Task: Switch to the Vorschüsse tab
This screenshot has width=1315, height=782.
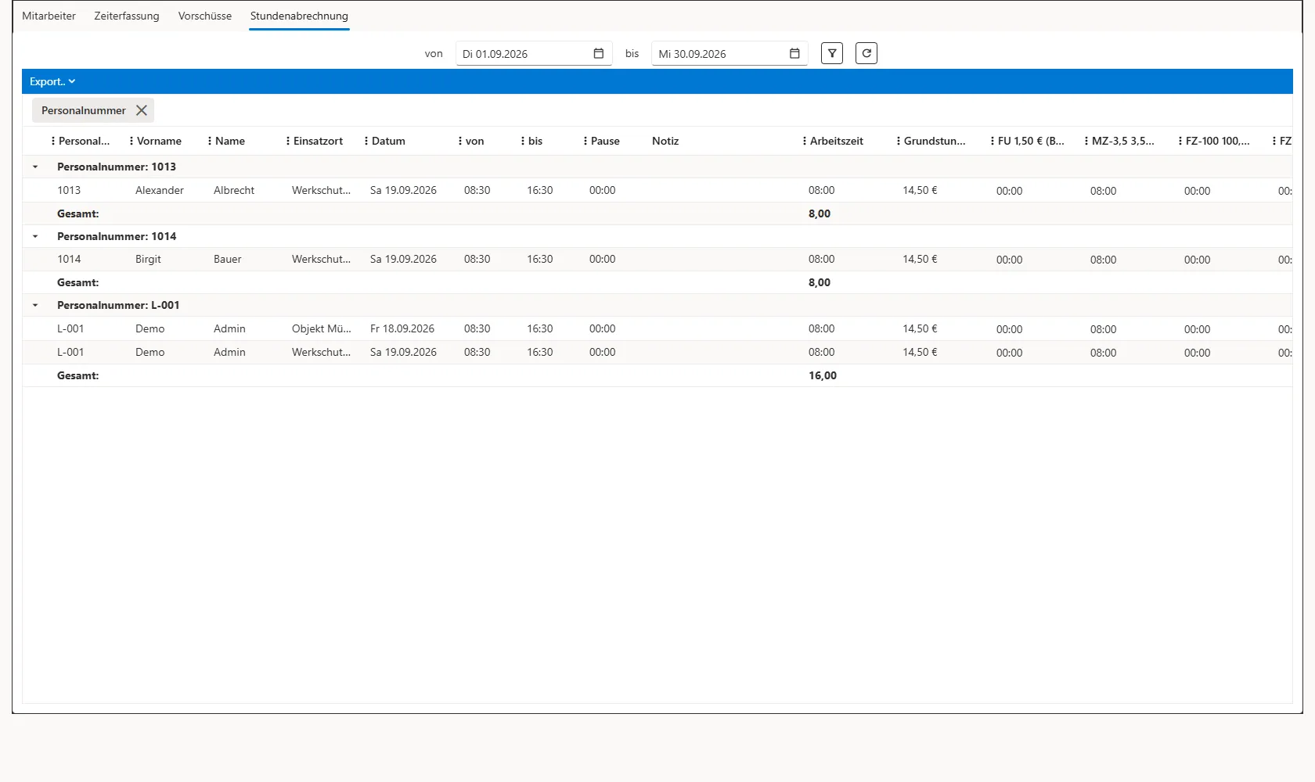Action: [205, 16]
